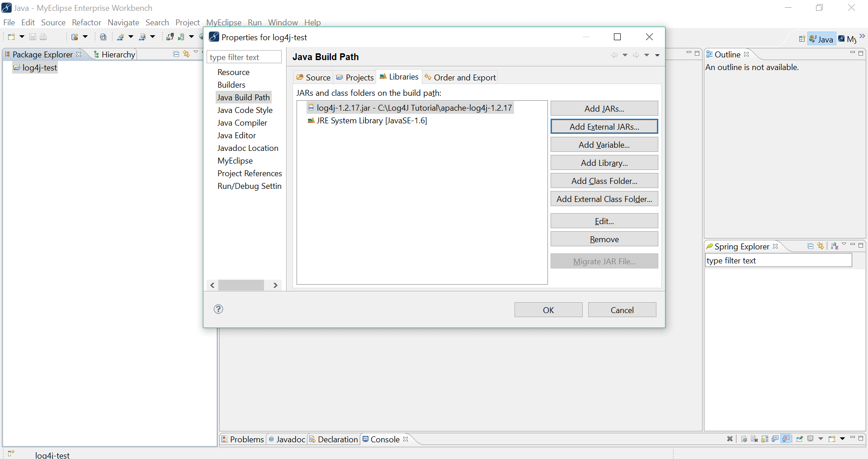
Task: Click left arrow of properties list scrollbar
Action: tap(212, 285)
